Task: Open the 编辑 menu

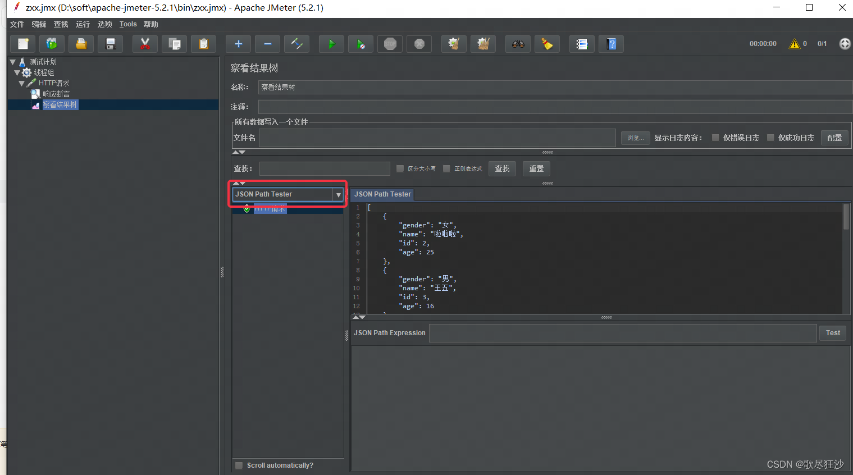Action: click(x=39, y=24)
